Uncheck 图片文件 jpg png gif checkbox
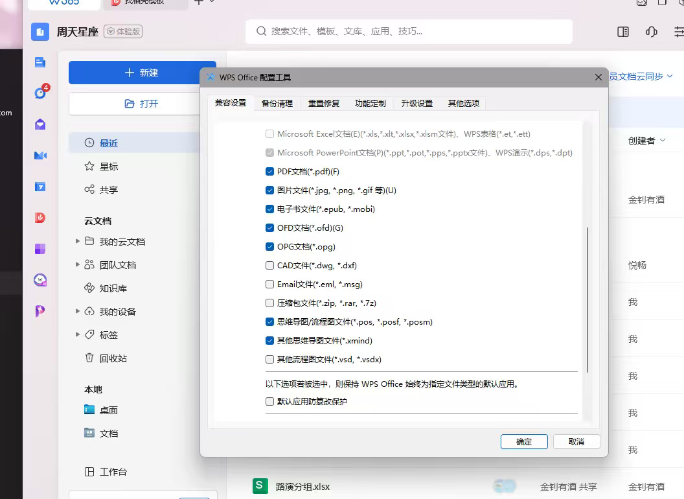The height and width of the screenshot is (499, 684). 269,191
